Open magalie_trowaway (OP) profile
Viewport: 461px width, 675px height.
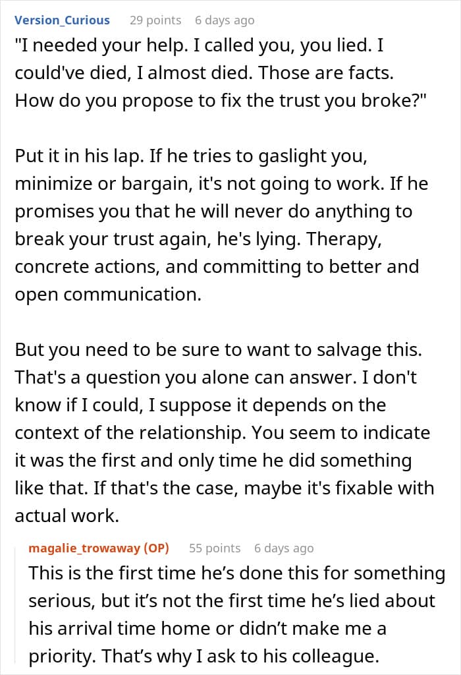pyautogui.click(x=99, y=548)
